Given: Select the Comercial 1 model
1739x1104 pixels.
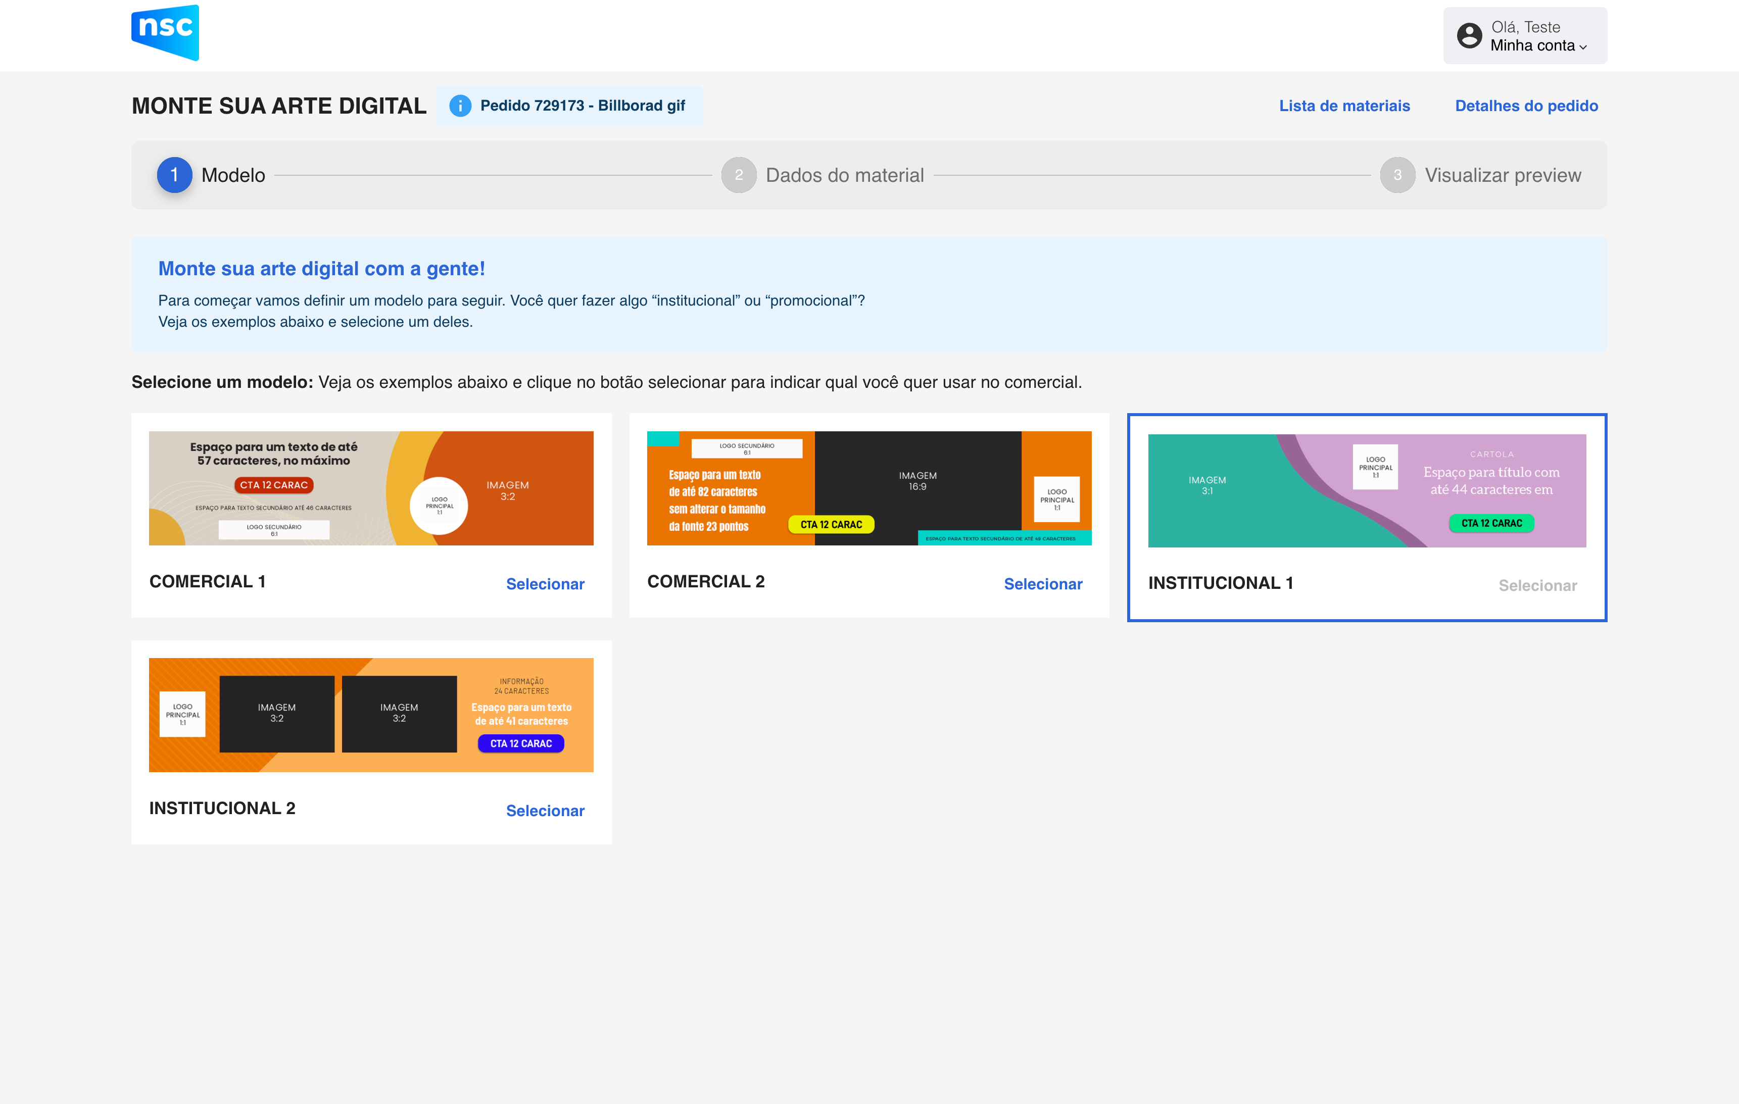Looking at the screenshot, I should click(x=545, y=583).
